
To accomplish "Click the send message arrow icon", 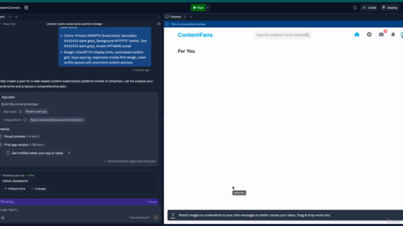I will (x=156, y=218).
